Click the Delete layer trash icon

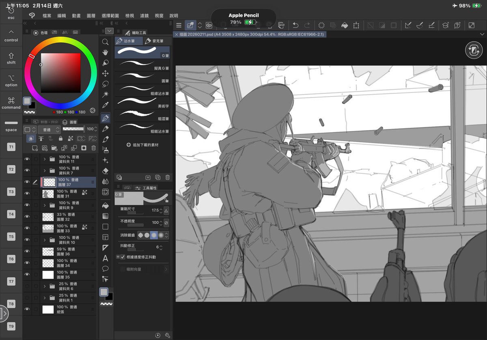tap(94, 148)
